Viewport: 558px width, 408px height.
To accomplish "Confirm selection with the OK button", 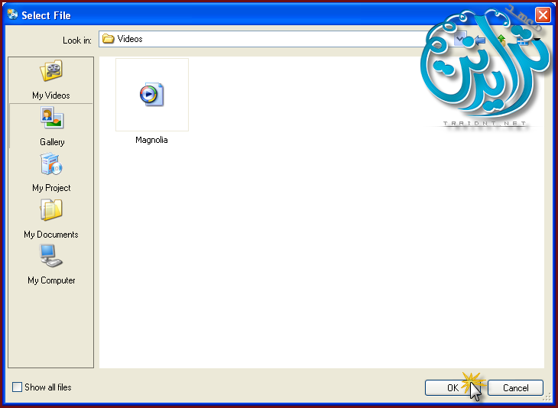I will click(453, 387).
